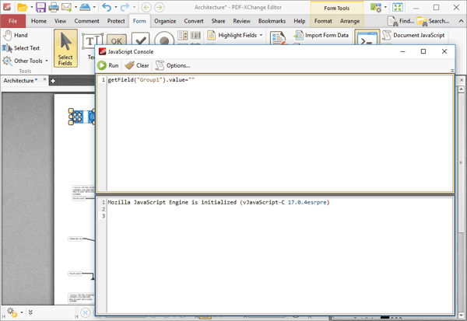Screen dimensions: 467x321
Task: Collapse the ribbon with the chevron
Action: click(461, 21)
